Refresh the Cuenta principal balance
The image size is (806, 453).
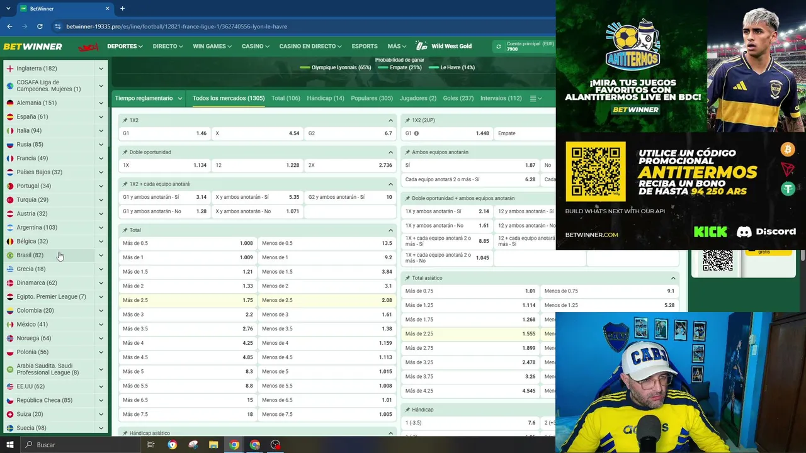pyautogui.click(x=499, y=47)
